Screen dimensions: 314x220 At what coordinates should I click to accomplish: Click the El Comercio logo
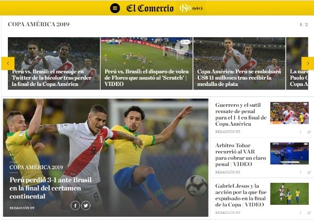point(150,8)
